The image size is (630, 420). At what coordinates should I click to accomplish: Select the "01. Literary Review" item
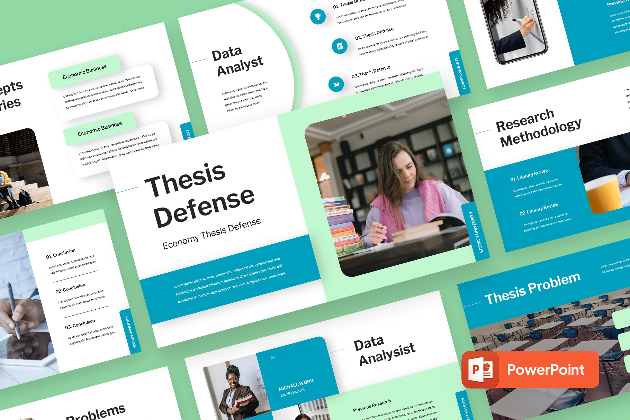coord(529,175)
